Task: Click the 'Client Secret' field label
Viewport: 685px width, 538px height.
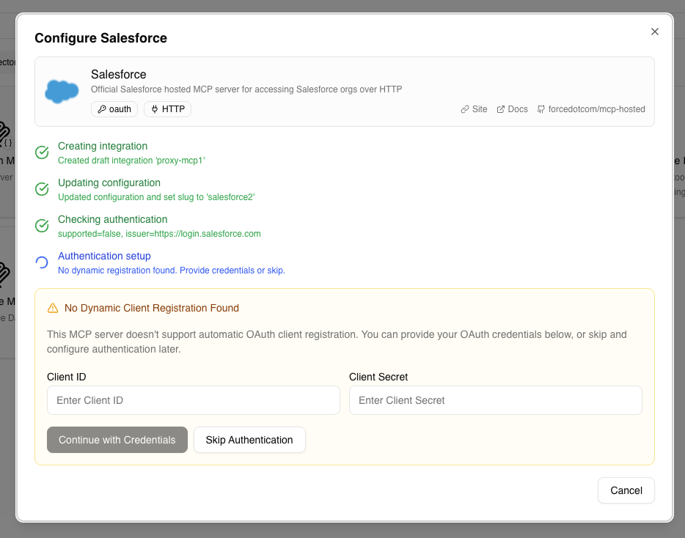Action: click(x=378, y=377)
